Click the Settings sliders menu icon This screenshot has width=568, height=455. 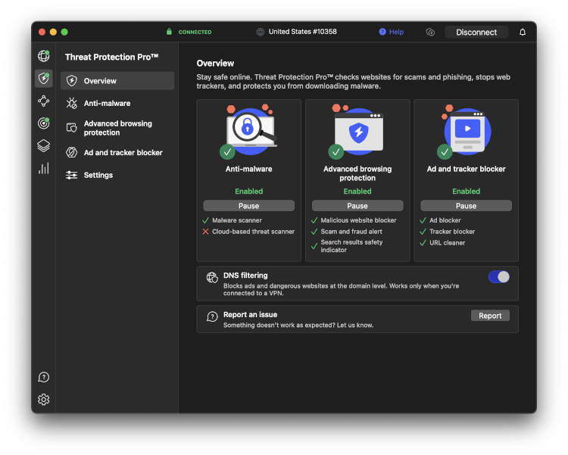(72, 175)
